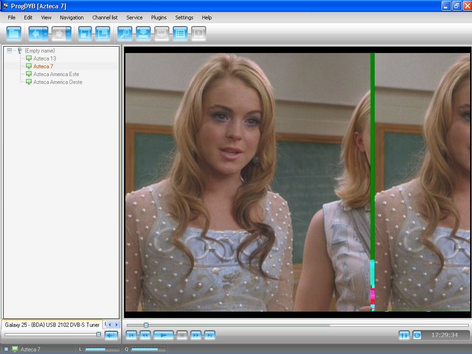The width and height of the screenshot is (472, 354).
Task: Click the toolbar icon with the top-right corner window
Action: point(103,33)
